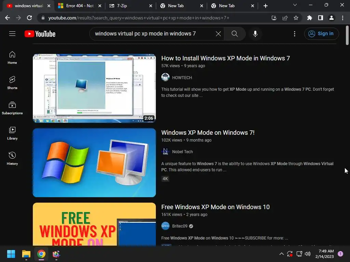This screenshot has height=262, width=350.
Task: Open the Chrome profile icon
Action: click(331, 18)
